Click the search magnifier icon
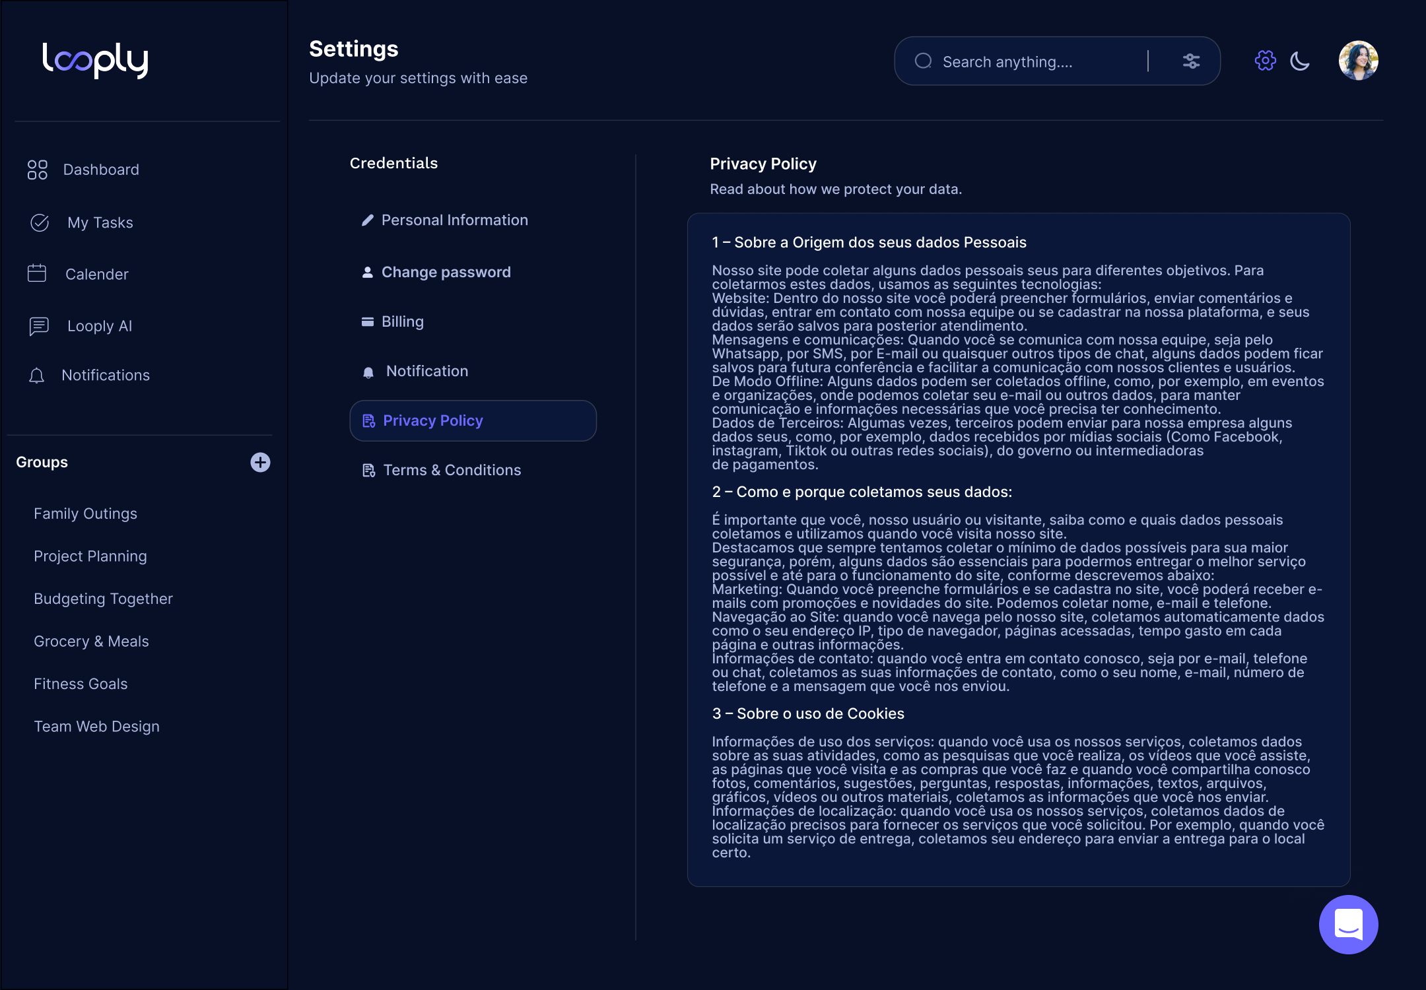The width and height of the screenshot is (1426, 990). pos(924,61)
